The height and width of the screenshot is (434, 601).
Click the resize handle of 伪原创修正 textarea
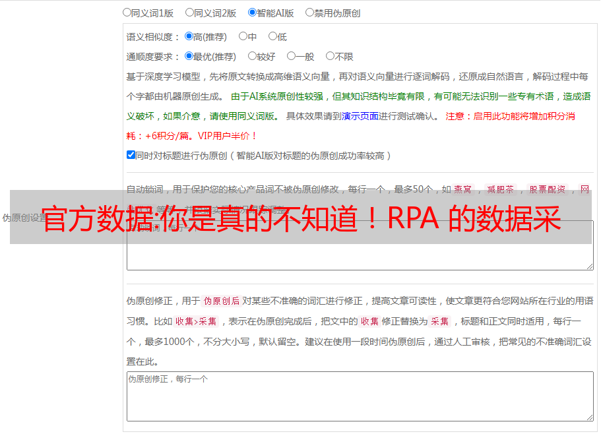(590, 417)
